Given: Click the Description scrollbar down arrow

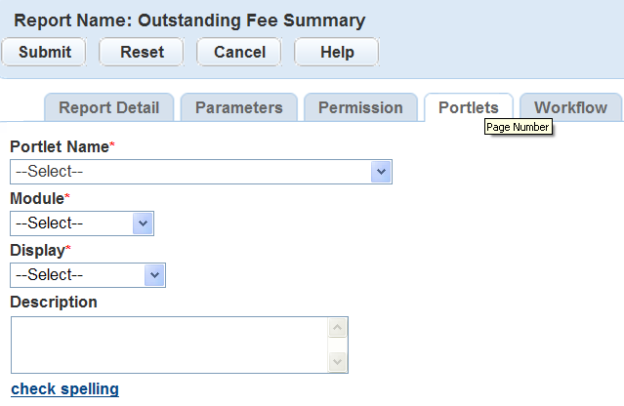Looking at the screenshot, I should (x=337, y=361).
